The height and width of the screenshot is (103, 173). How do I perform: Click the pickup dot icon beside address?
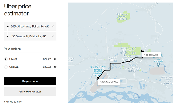[8, 27]
